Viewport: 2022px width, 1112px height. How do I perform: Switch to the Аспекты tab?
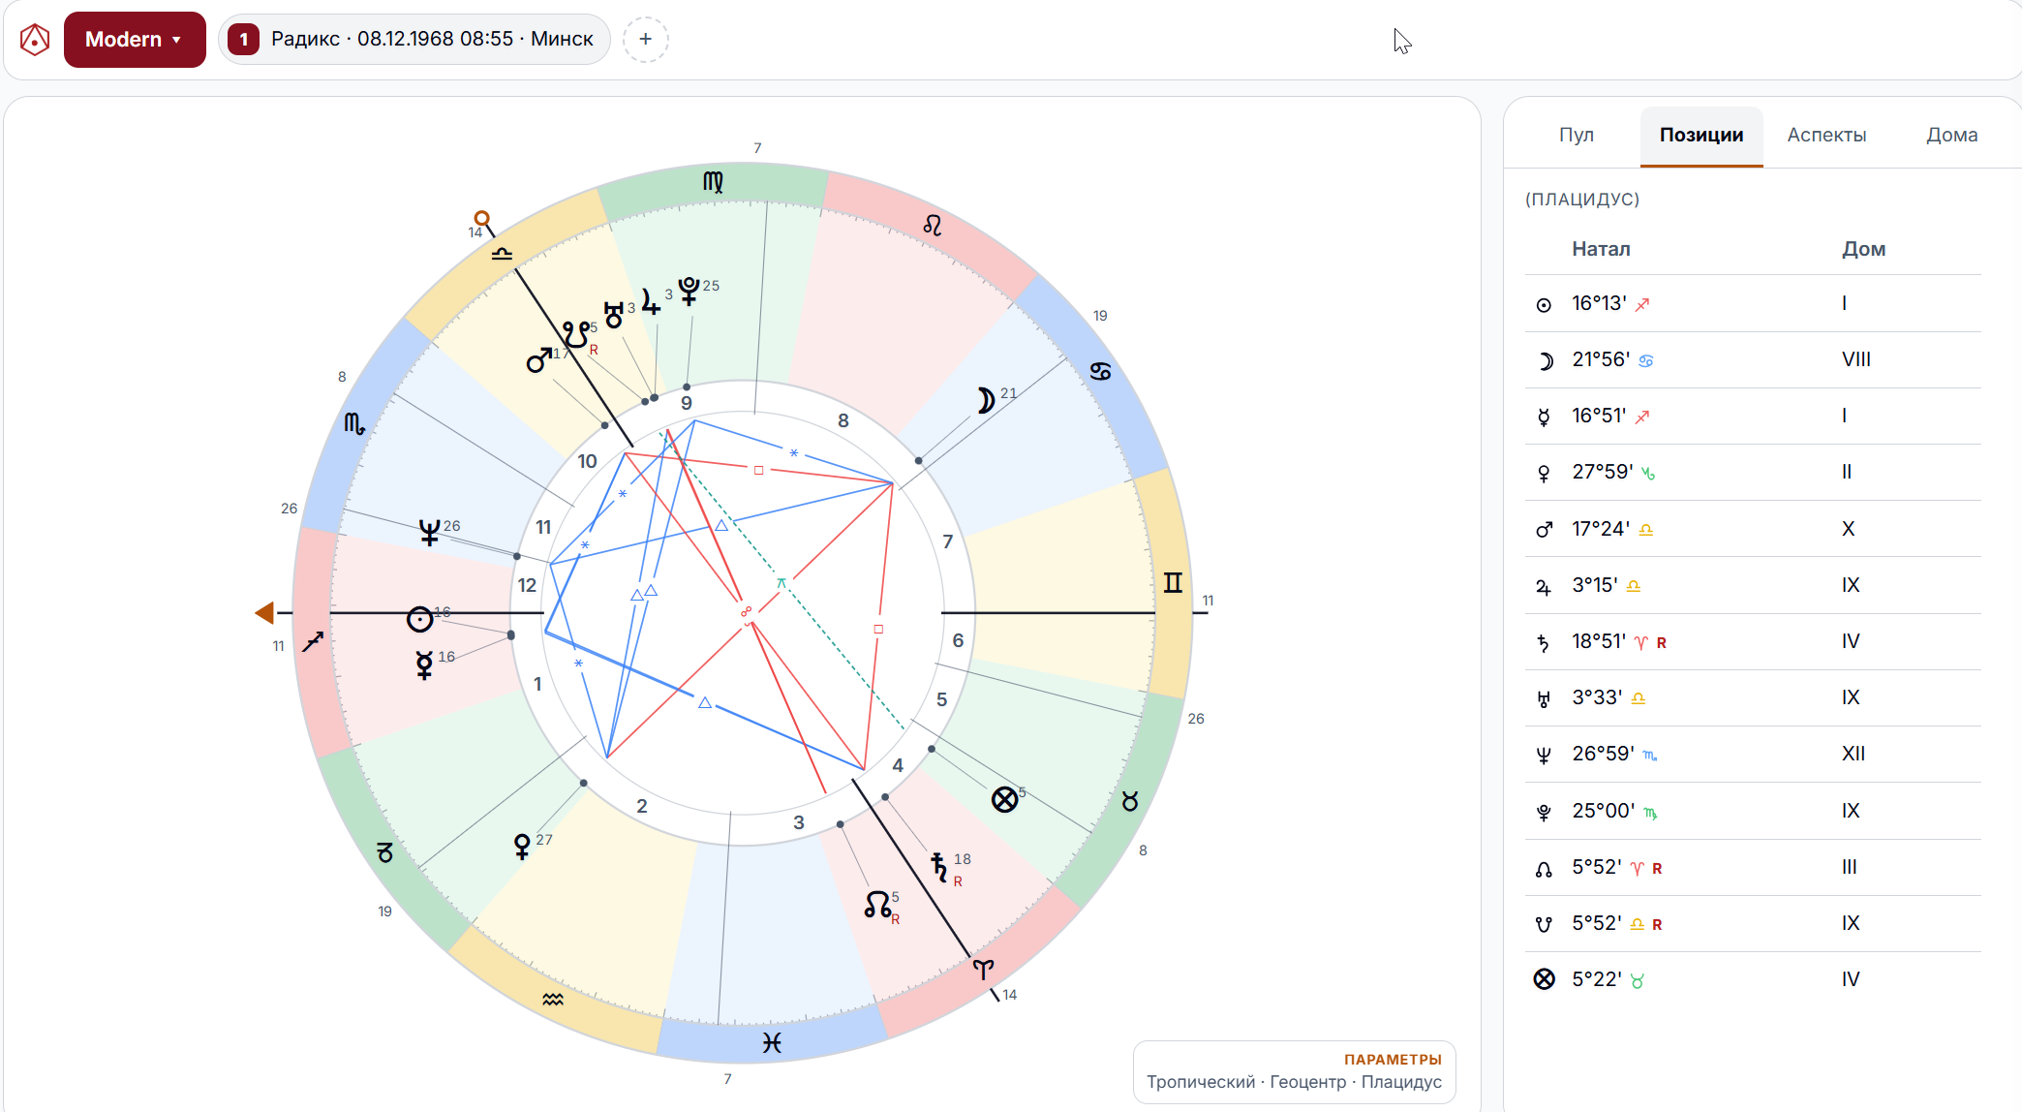click(x=1826, y=135)
